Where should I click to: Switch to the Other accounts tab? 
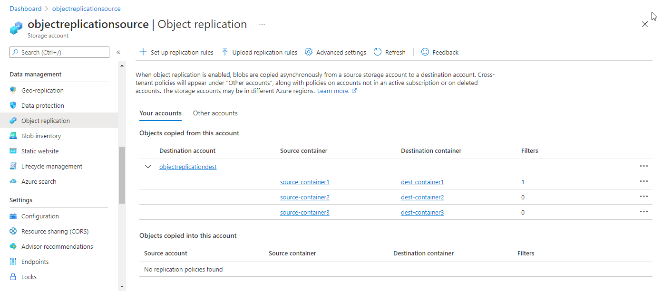(215, 113)
